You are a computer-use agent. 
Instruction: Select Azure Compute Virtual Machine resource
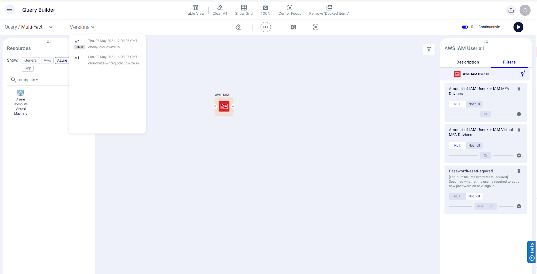pos(21,102)
